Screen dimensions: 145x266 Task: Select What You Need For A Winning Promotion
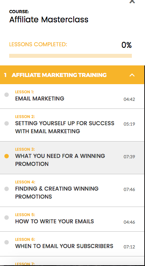click(x=60, y=160)
